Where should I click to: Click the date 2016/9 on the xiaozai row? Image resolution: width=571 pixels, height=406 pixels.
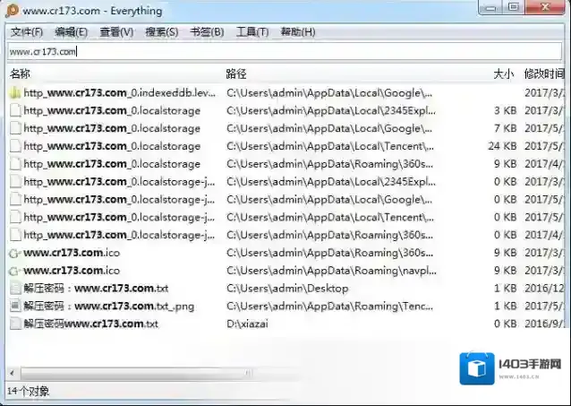(x=544, y=324)
